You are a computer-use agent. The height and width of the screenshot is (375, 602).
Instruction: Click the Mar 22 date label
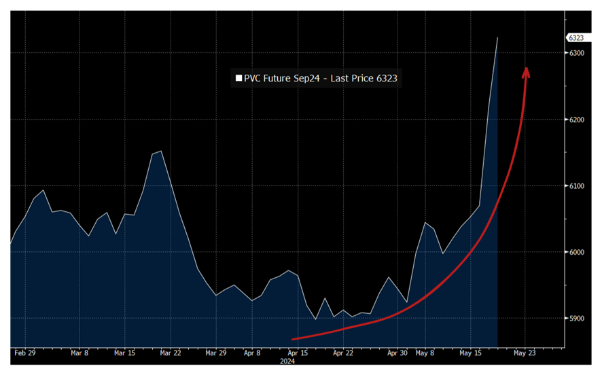pos(171,353)
